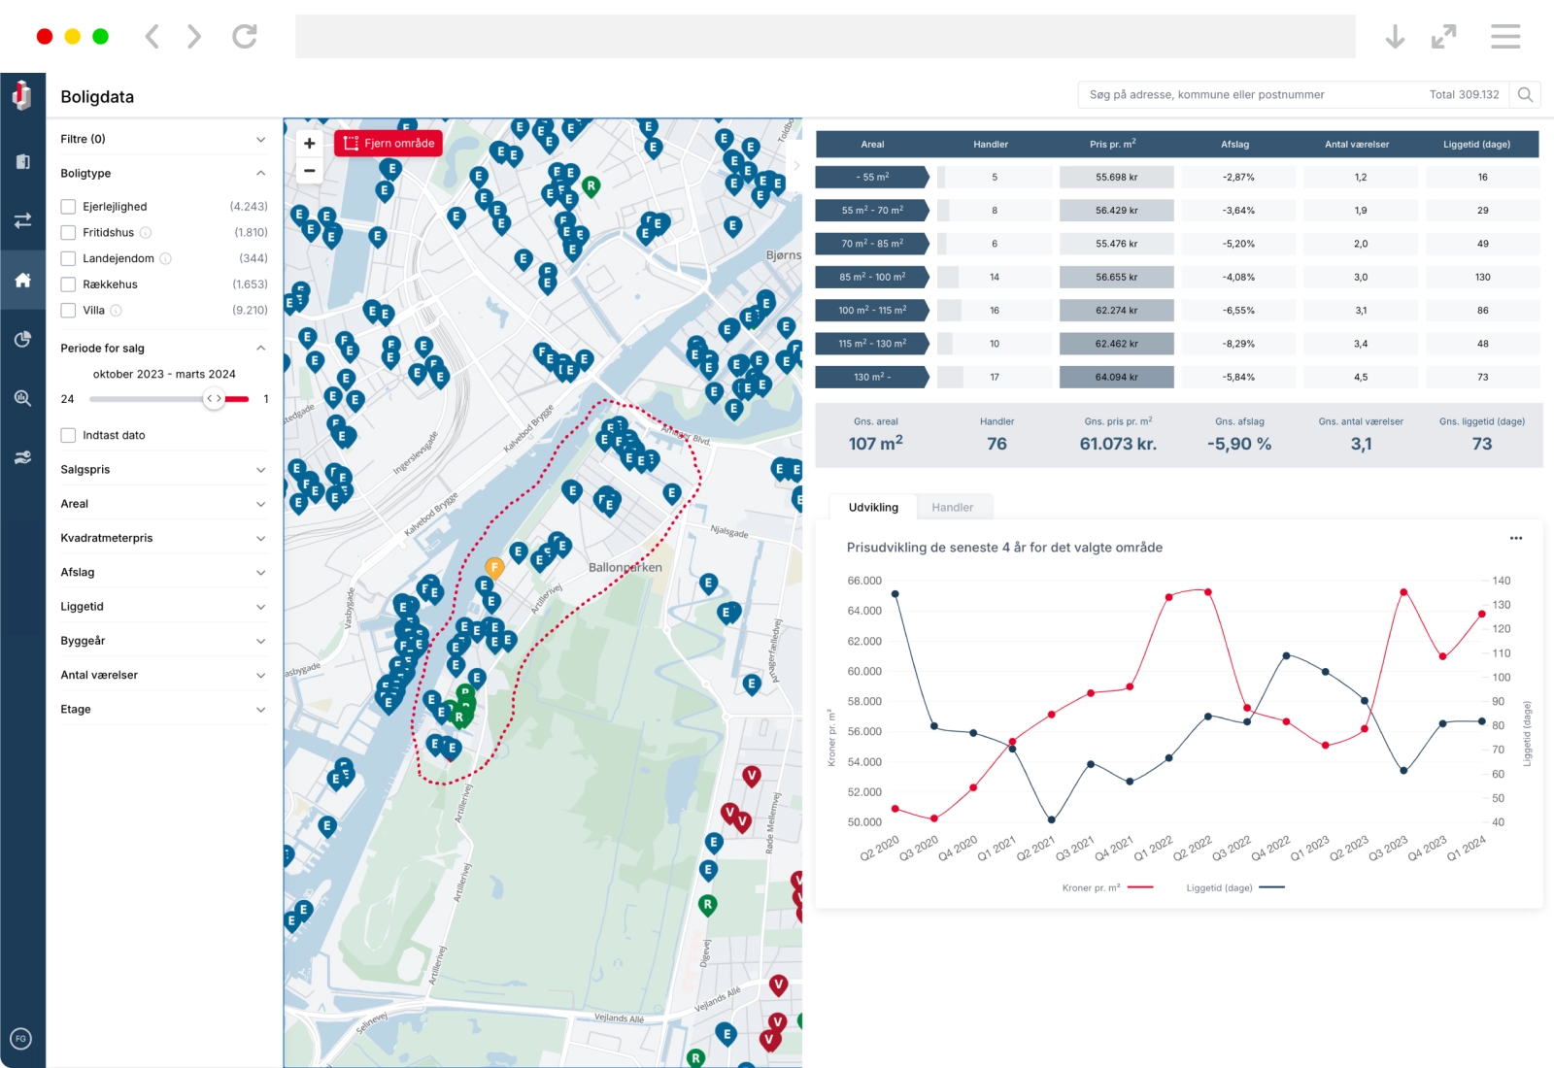Zoom out on the map with the minus icon

309,171
